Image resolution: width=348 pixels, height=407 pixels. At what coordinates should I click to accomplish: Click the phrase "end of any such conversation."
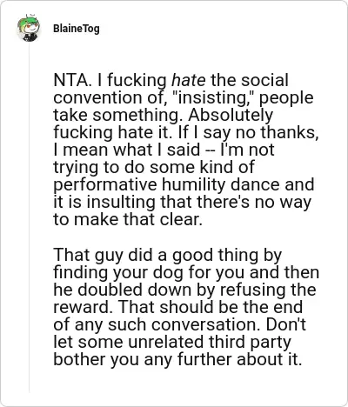pos(179,316)
